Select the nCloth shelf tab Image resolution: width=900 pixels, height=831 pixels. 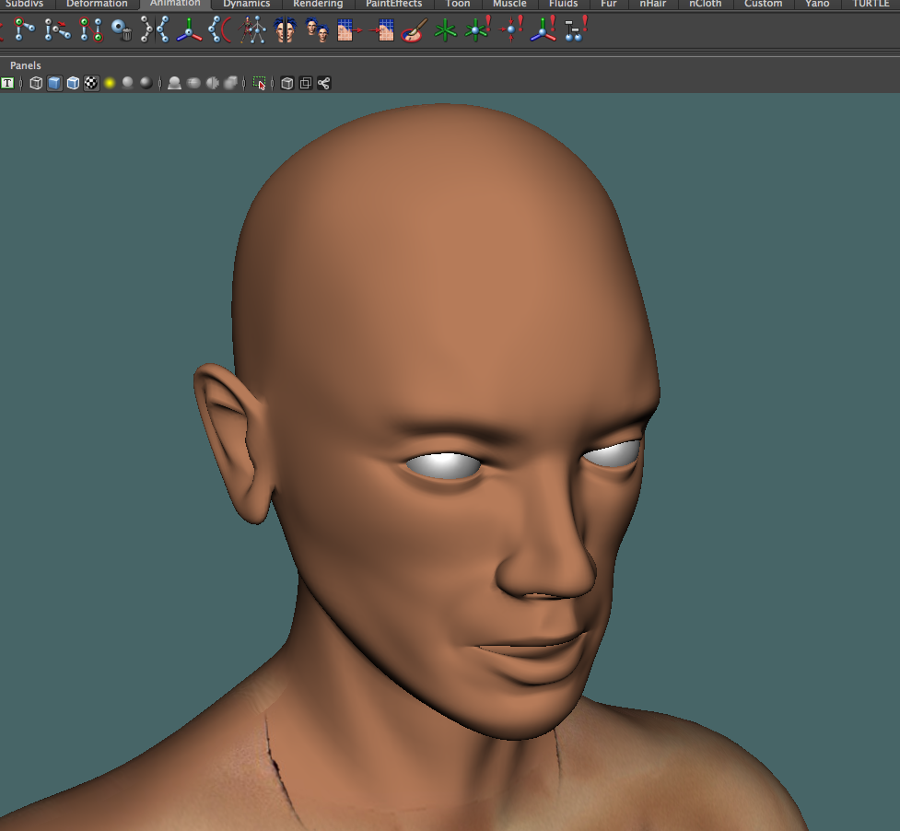pyautogui.click(x=705, y=4)
